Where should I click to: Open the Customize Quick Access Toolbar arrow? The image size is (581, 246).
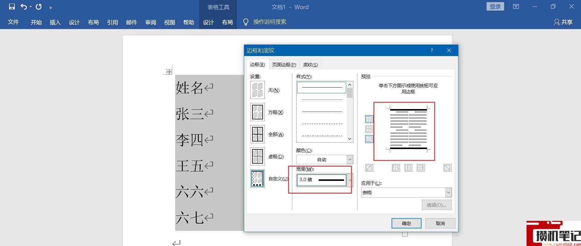click(x=51, y=7)
